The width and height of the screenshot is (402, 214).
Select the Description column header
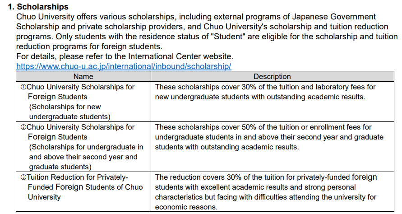point(272,76)
